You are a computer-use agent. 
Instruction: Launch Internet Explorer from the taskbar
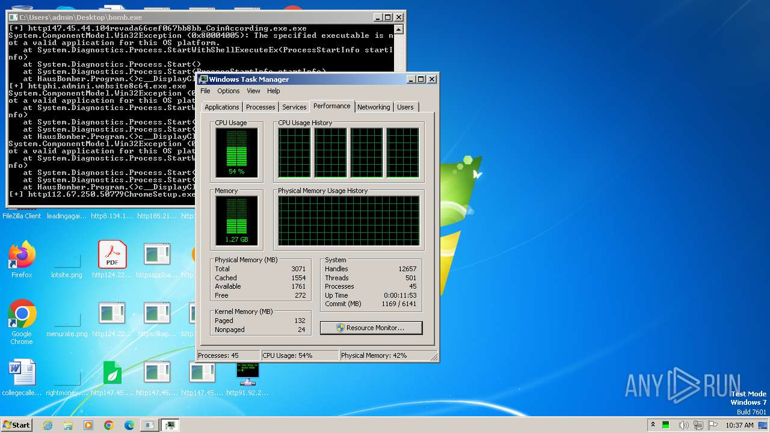(x=48, y=425)
